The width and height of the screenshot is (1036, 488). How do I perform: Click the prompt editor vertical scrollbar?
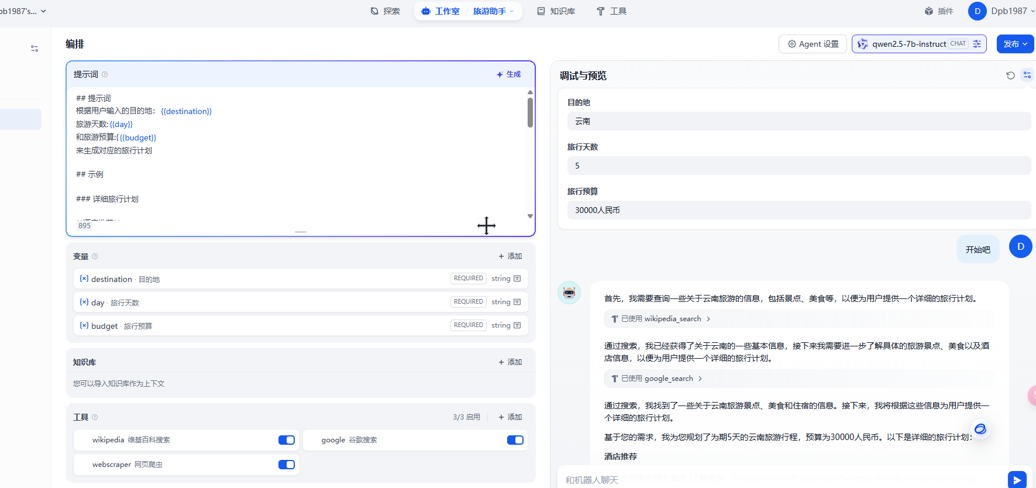click(x=530, y=112)
